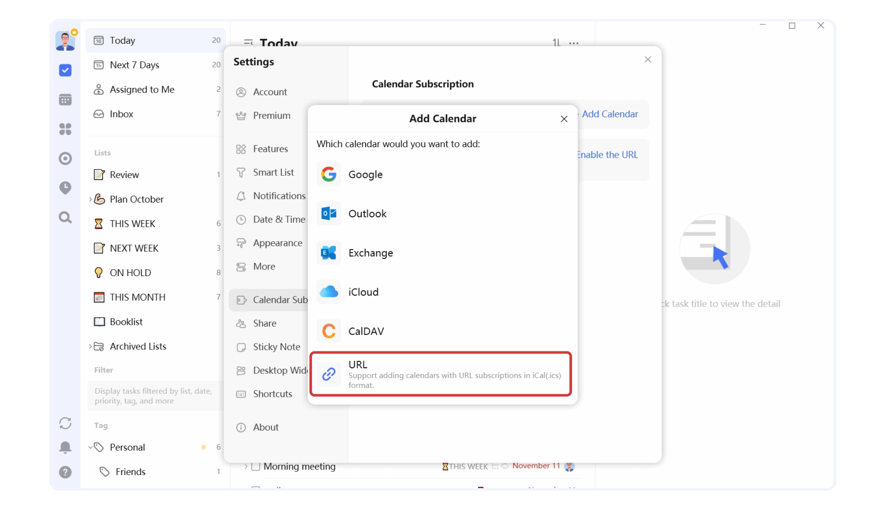Click the user profile avatar
Screen dimensions: 886x505
(65, 41)
